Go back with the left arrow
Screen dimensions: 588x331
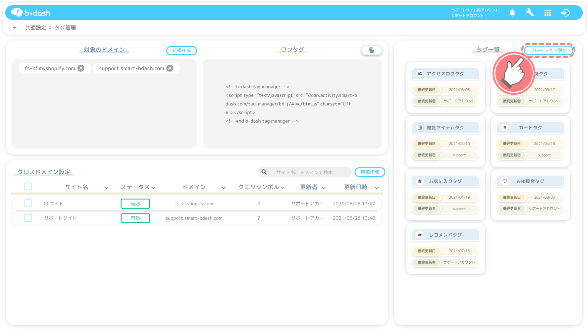(15, 27)
